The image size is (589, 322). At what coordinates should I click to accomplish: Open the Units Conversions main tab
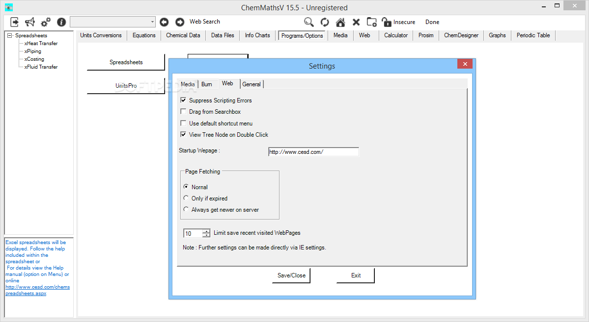[x=101, y=35]
